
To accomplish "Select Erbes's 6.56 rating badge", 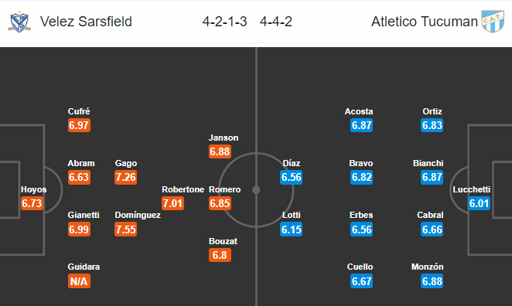I will tap(361, 229).
